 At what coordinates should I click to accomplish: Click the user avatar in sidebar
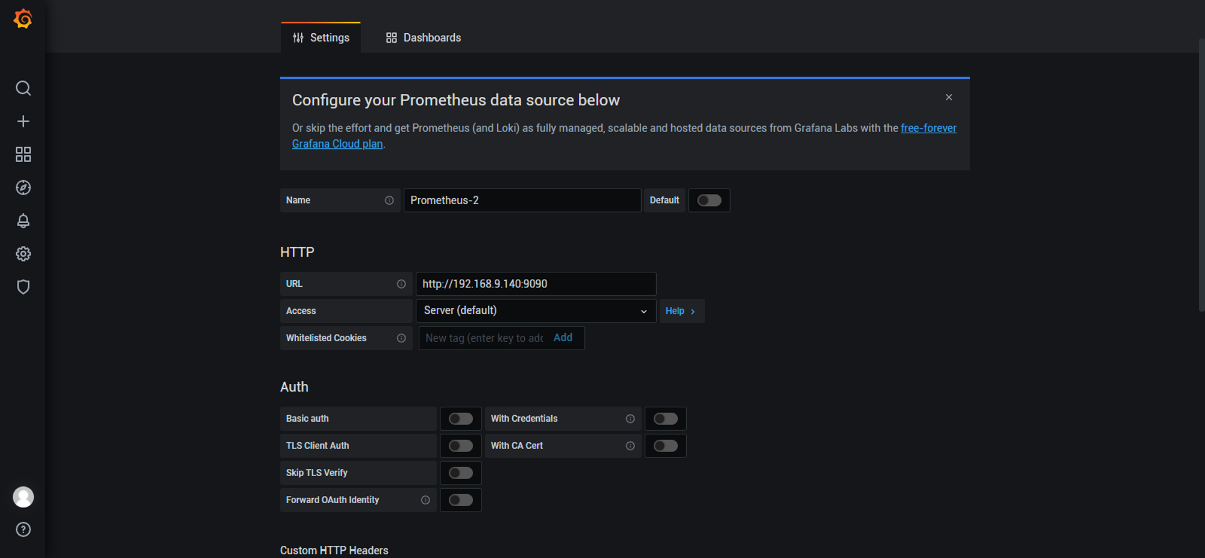23,497
